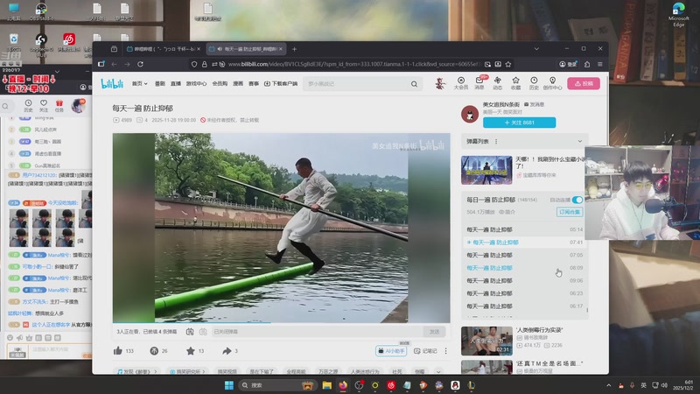The width and height of the screenshot is (700, 394).
Task: Follow uploader with 关注 button
Action: 519,123
